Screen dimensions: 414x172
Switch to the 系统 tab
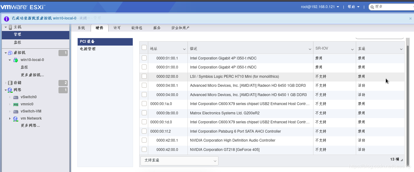click(81, 28)
